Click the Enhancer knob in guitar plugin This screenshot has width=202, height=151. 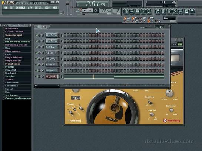[171, 110]
